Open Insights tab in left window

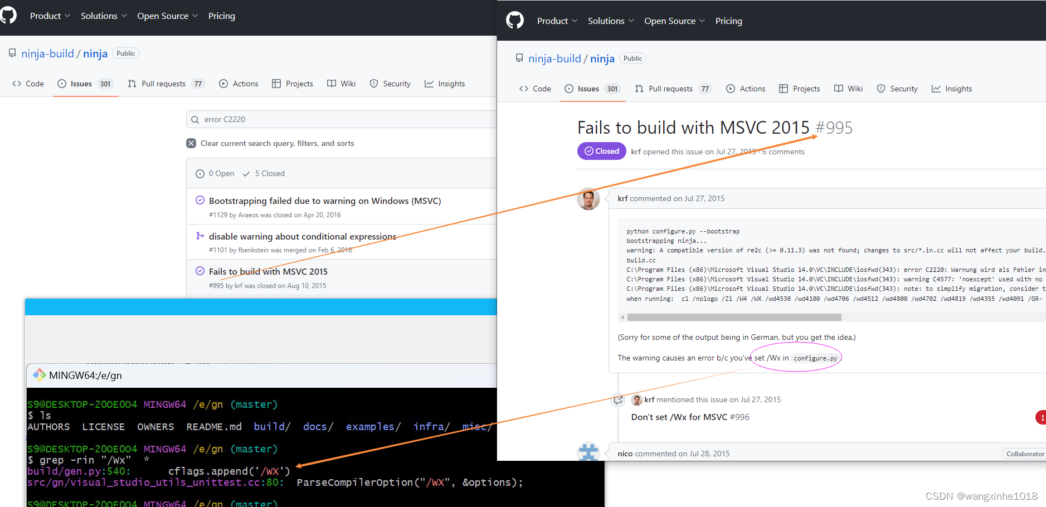pos(445,84)
